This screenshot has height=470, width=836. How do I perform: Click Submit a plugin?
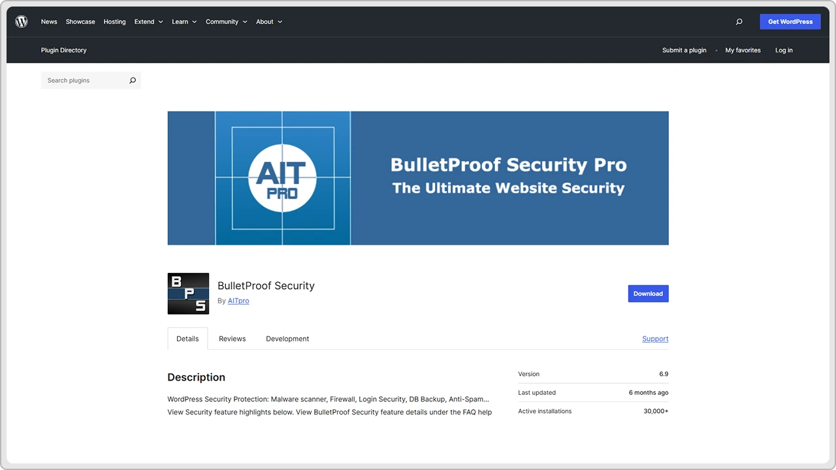(x=684, y=50)
